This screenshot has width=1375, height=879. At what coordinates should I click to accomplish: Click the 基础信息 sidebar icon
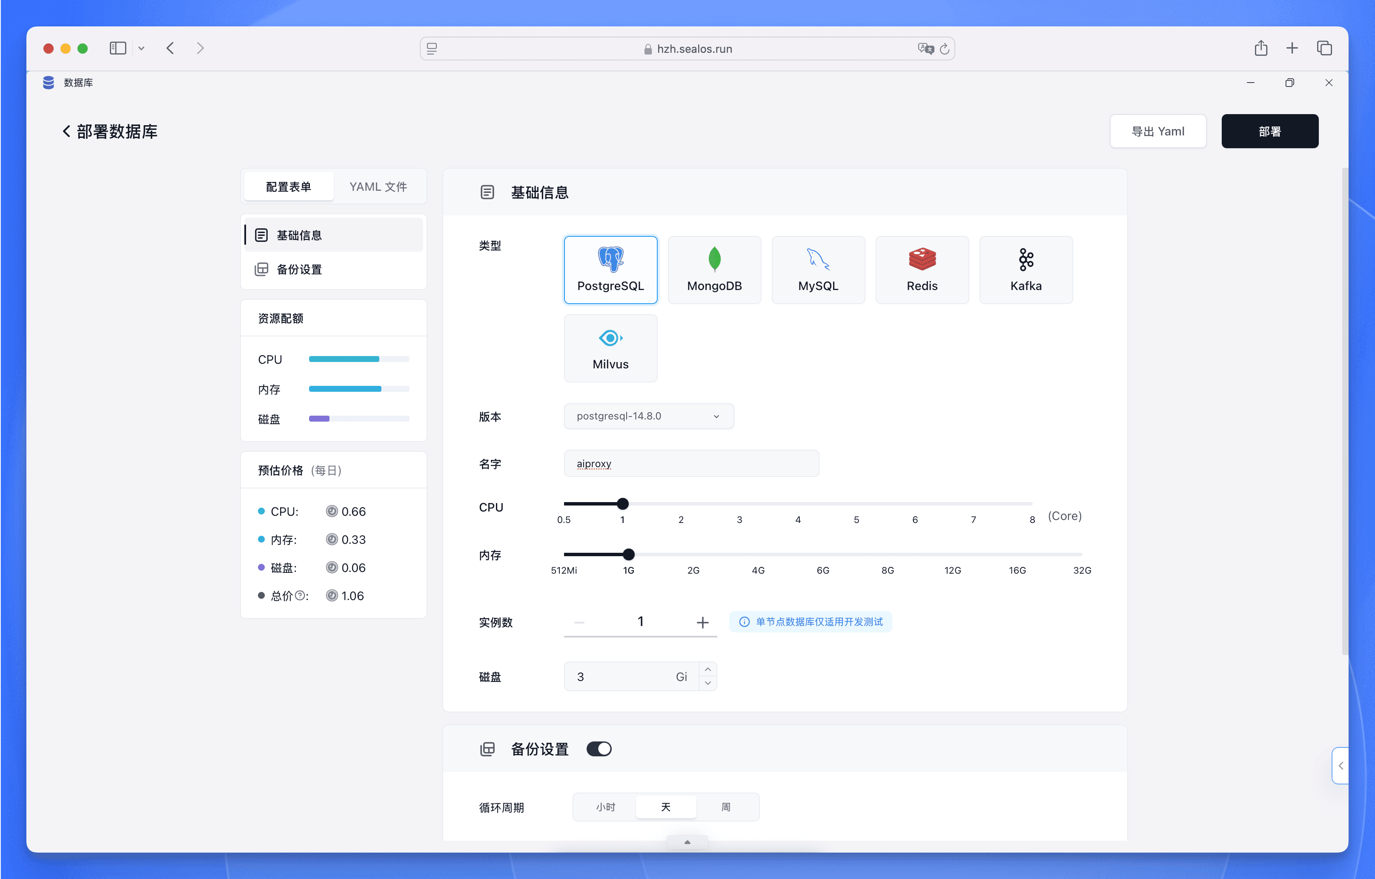tap(261, 234)
